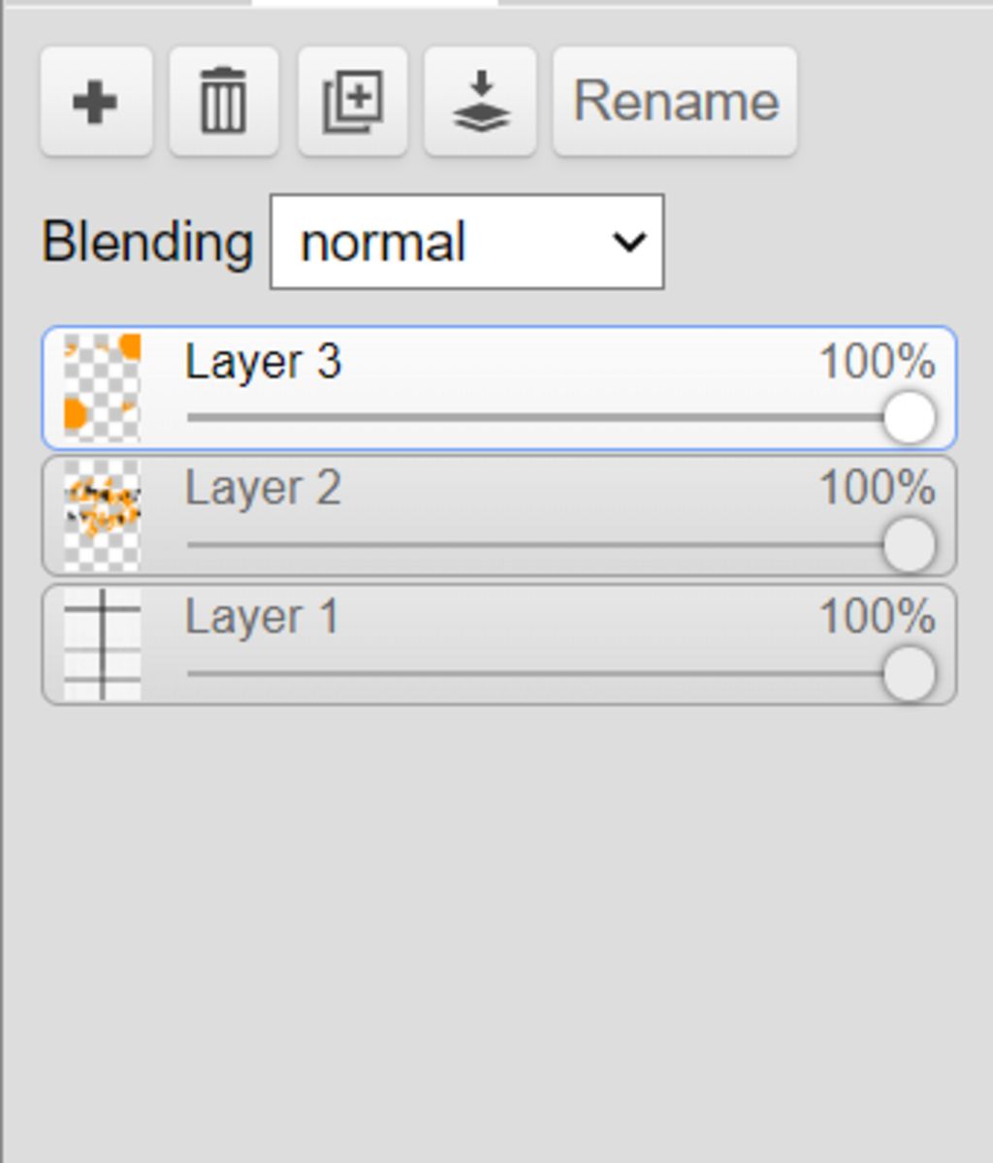This screenshot has width=993, height=1163.
Task: Select Layer 1 by its name
Action: [x=262, y=617]
